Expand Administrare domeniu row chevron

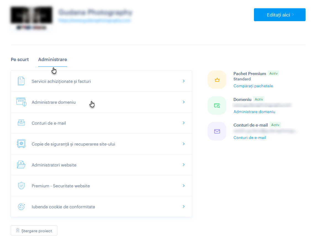(184, 102)
